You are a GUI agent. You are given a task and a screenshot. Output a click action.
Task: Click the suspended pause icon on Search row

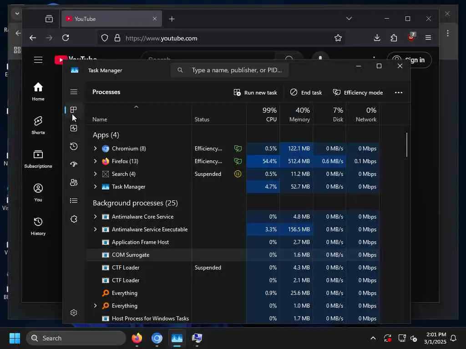[238, 174]
